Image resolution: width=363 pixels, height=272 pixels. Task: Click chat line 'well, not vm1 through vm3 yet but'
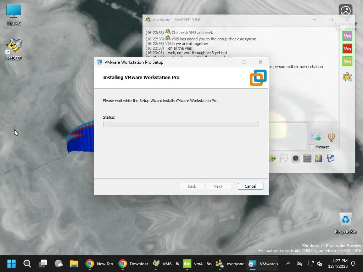pos(197,53)
